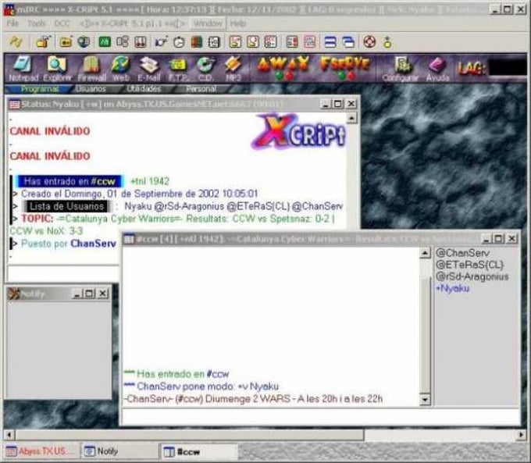Click the FSERVE flaming logo
Image resolution: width=531 pixels, height=463 pixels.
tap(344, 64)
